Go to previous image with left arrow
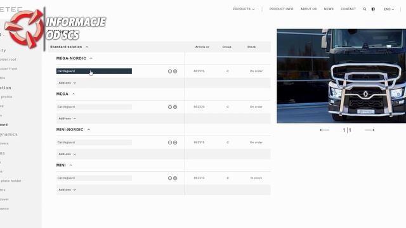Screen dimensions: 406x228 click(x=324, y=130)
